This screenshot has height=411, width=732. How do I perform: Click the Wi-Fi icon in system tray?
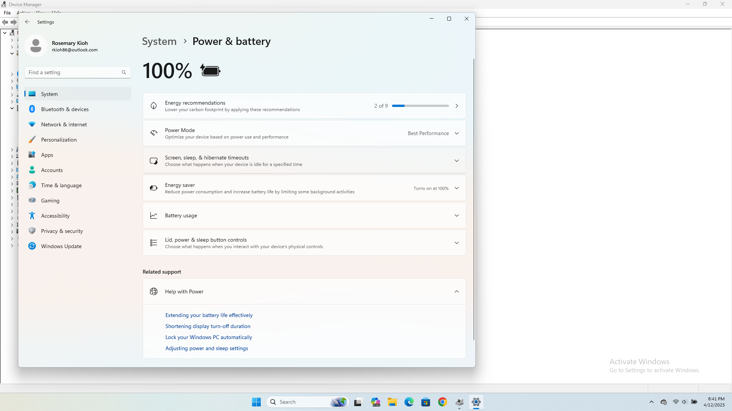[676, 402]
